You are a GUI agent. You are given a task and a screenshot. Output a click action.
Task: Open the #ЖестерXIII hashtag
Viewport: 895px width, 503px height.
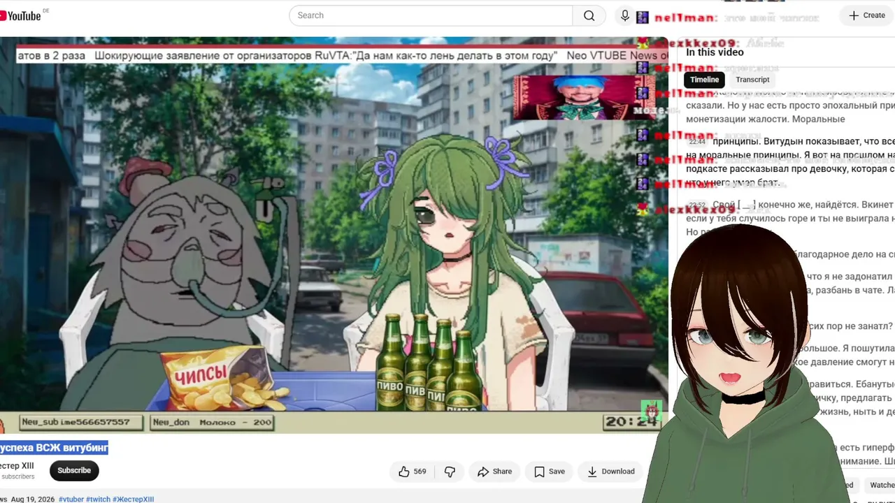134,500
